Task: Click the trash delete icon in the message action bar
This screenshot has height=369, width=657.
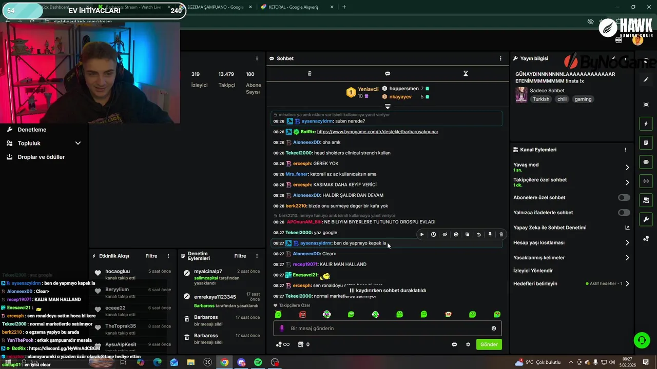Action: coord(501,235)
